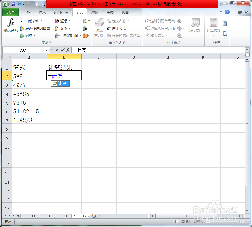
Task: Click the Calculate Sheet icon
Action: 225,33
